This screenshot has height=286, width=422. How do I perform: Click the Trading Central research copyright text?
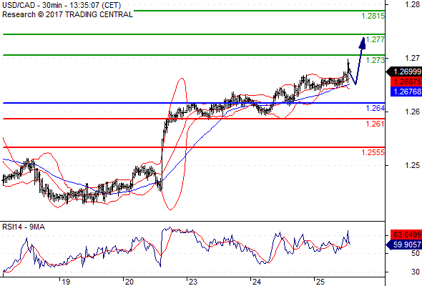point(67,14)
